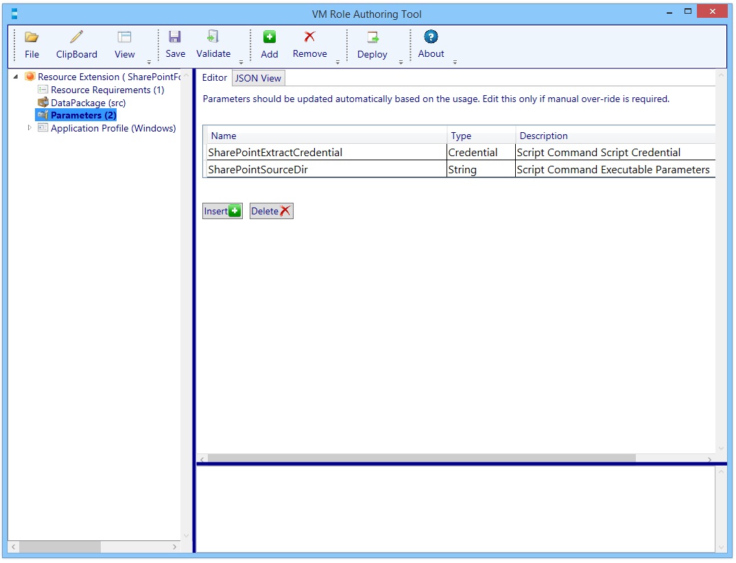Screen dimensions: 736x563
Task: Open the About help icon
Action: click(x=430, y=43)
